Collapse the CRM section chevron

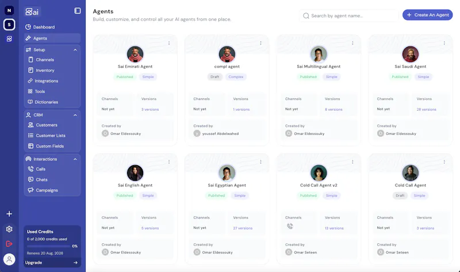pos(75,115)
